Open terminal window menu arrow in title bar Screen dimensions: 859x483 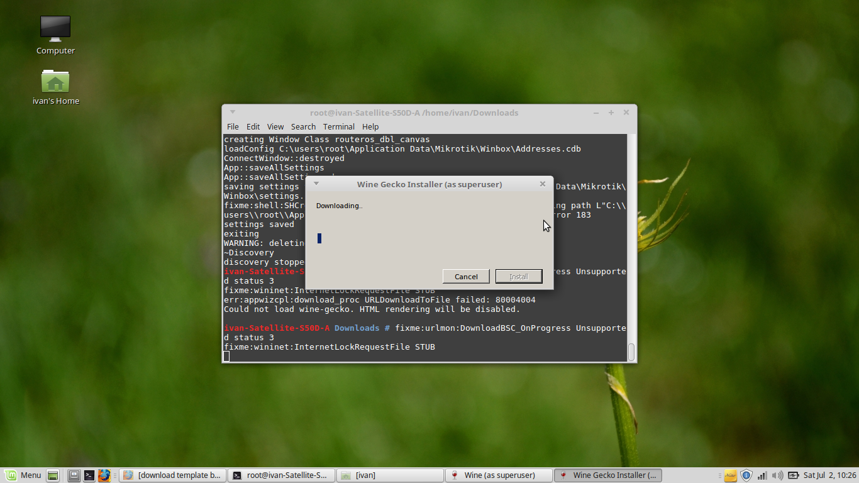click(x=232, y=112)
